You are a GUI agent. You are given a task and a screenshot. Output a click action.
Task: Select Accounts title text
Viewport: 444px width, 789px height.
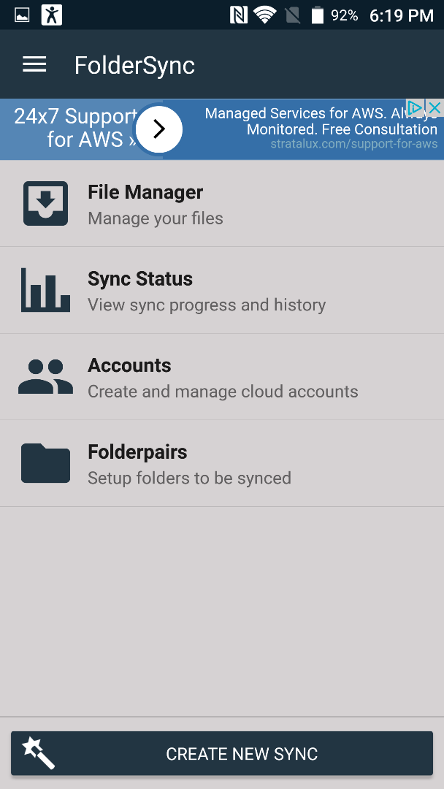coord(129,365)
